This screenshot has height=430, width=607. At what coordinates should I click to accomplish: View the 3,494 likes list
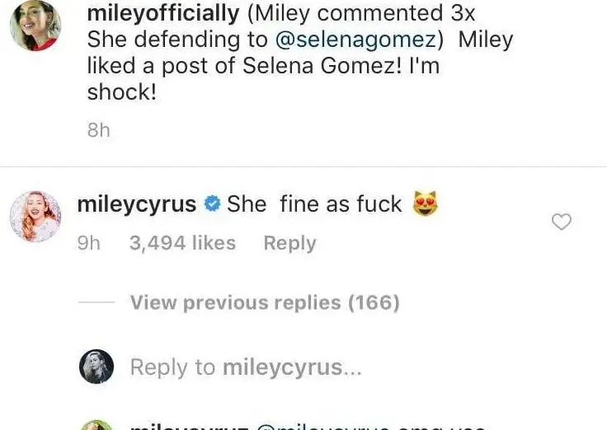point(182,243)
